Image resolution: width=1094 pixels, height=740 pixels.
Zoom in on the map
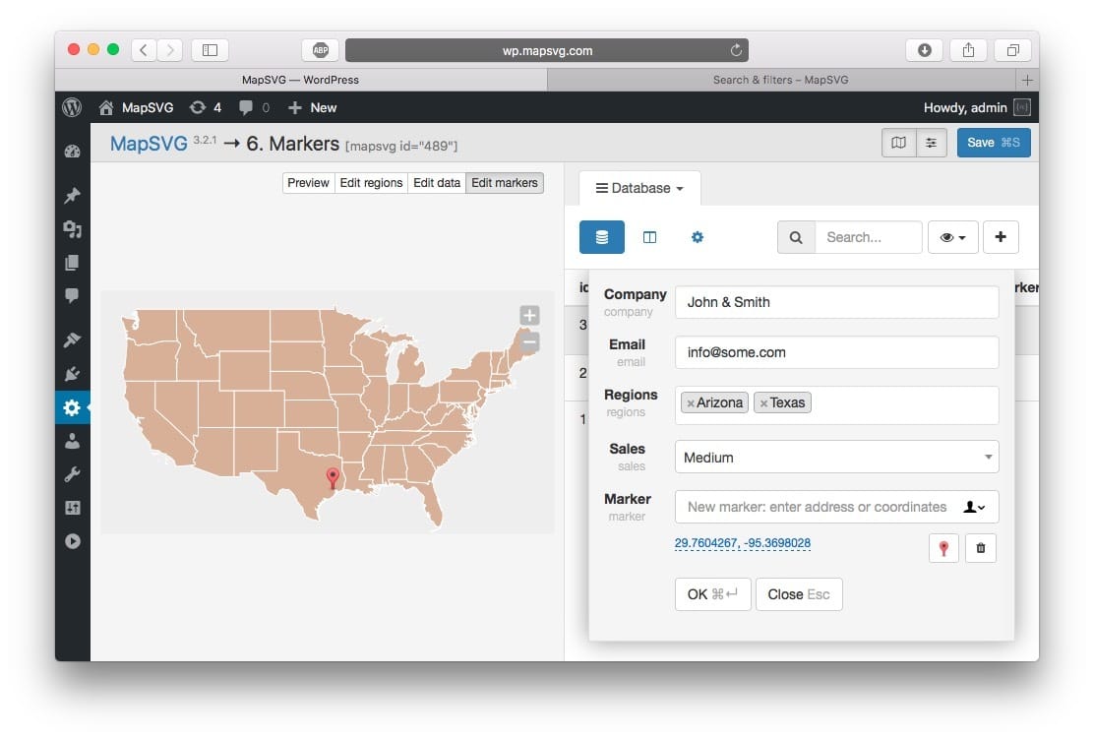[529, 316]
